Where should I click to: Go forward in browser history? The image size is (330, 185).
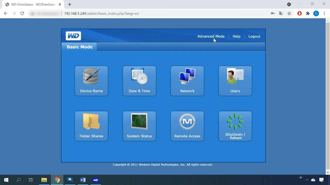(14, 13)
